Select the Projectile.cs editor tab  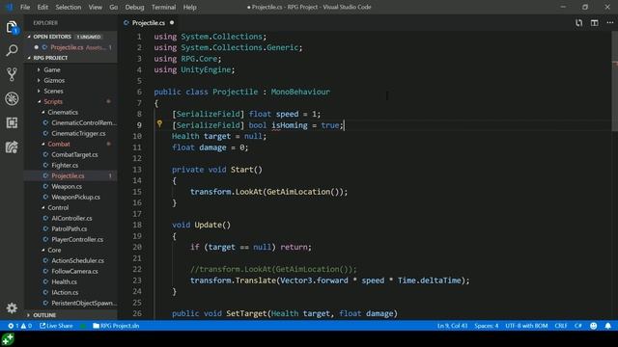pyautogui.click(x=148, y=23)
